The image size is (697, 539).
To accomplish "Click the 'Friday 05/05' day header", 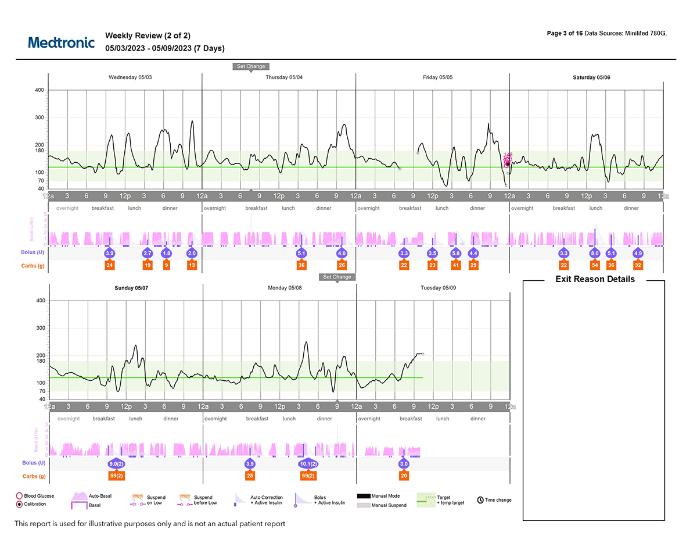I will (437, 77).
